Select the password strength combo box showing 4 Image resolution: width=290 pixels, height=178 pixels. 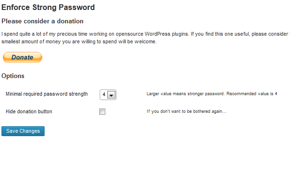(108, 95)
